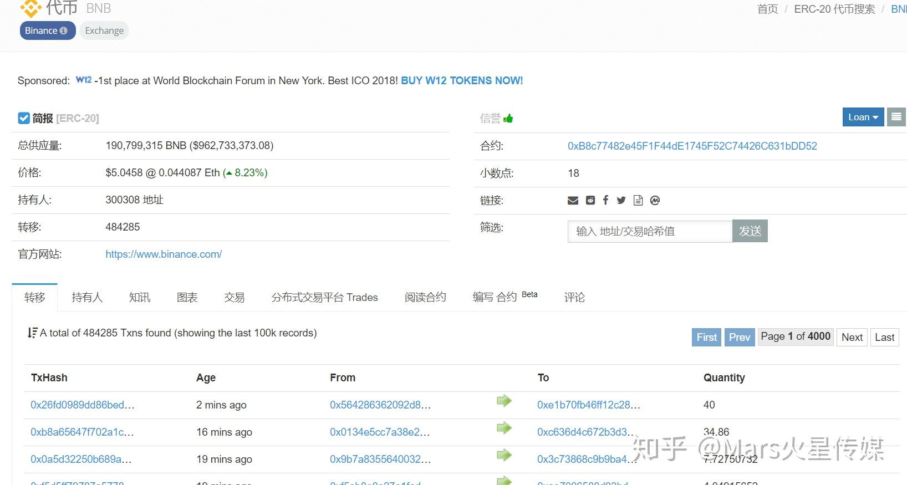
Task: Open the Reddit link icon
Action: point(590,201)
